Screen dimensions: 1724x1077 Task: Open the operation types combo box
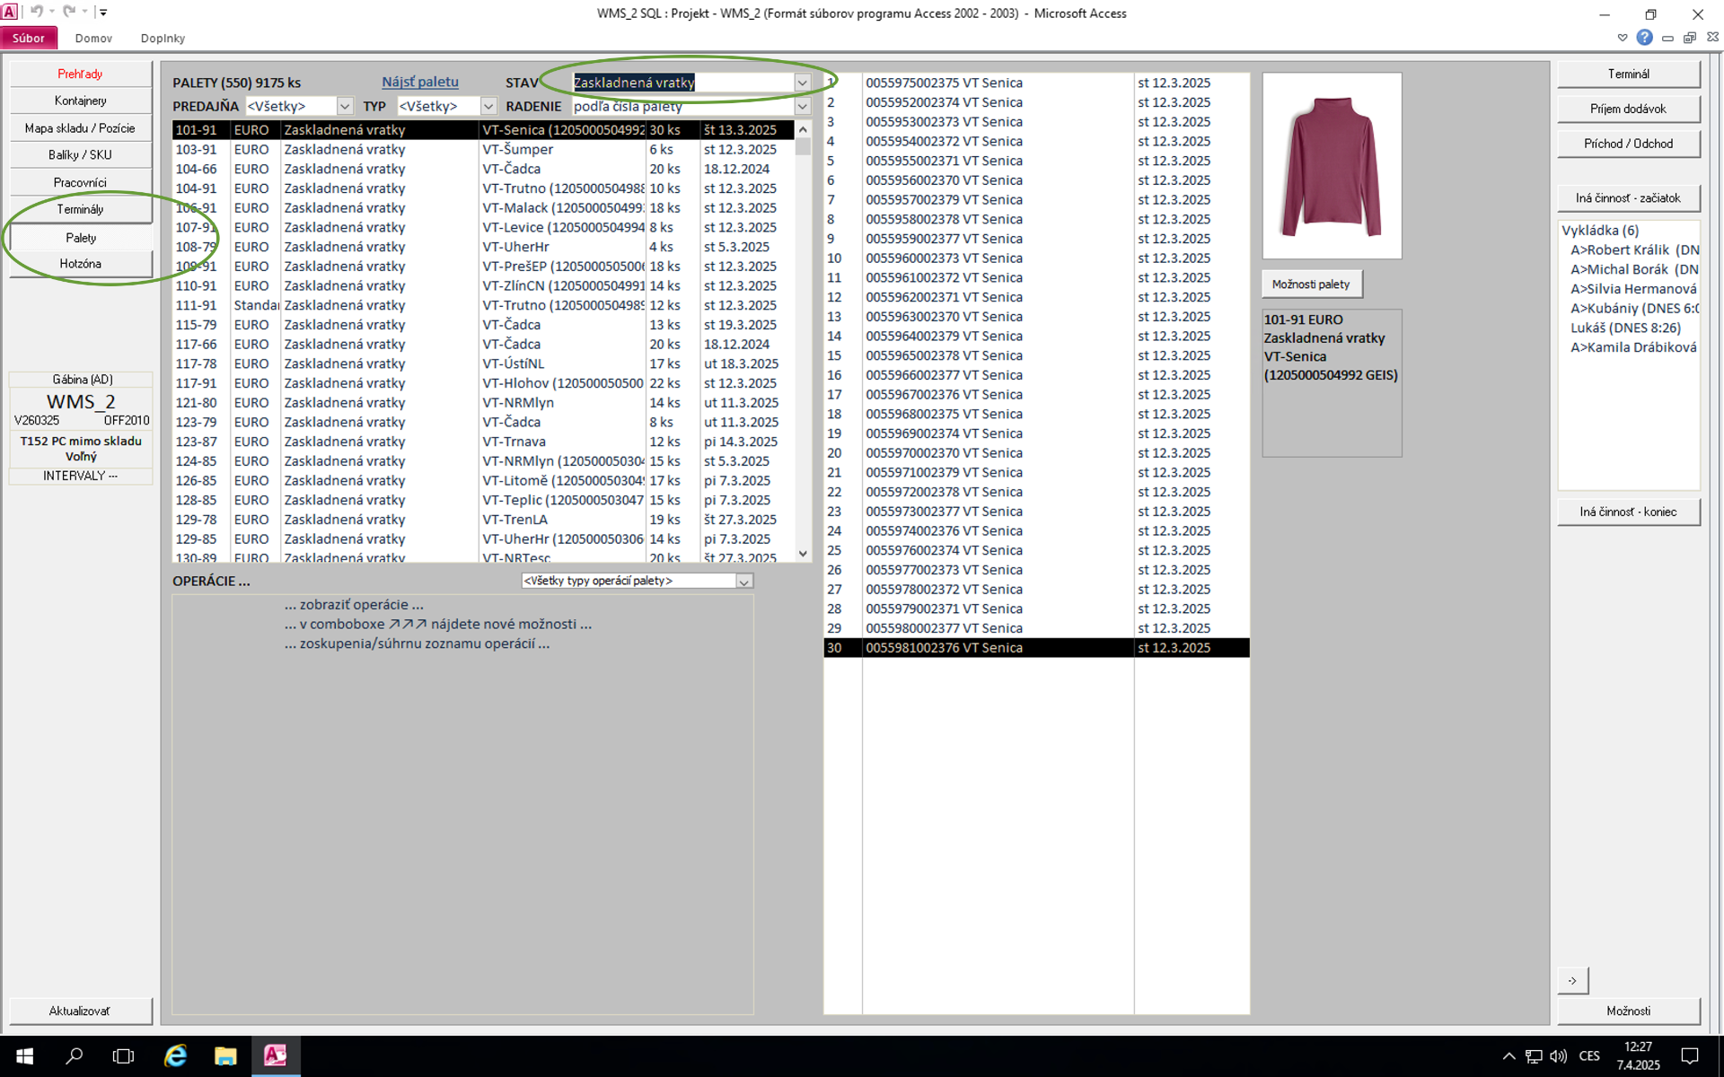pyautogui.click(x=743, y=582)
